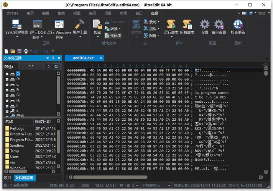Switch to 项目 ribbon tab
Image resolution: width=273 pixels, height=191 pixels.
tap(108, 13)
